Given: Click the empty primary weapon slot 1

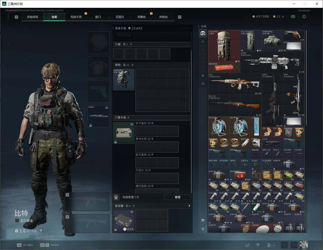Looking at the screenshot, I should (87, 201).
